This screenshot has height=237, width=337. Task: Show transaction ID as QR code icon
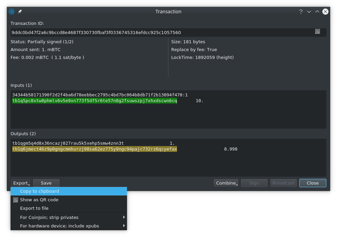[x=318, y=32]
